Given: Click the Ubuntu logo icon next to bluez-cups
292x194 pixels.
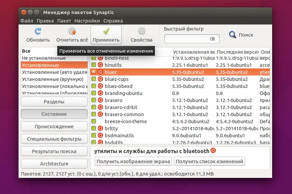Looking at the screenshot, I should click(x=100, y=79).
